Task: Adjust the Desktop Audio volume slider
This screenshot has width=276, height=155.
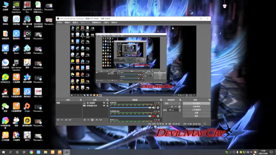Action: click(x=130, y=107)
